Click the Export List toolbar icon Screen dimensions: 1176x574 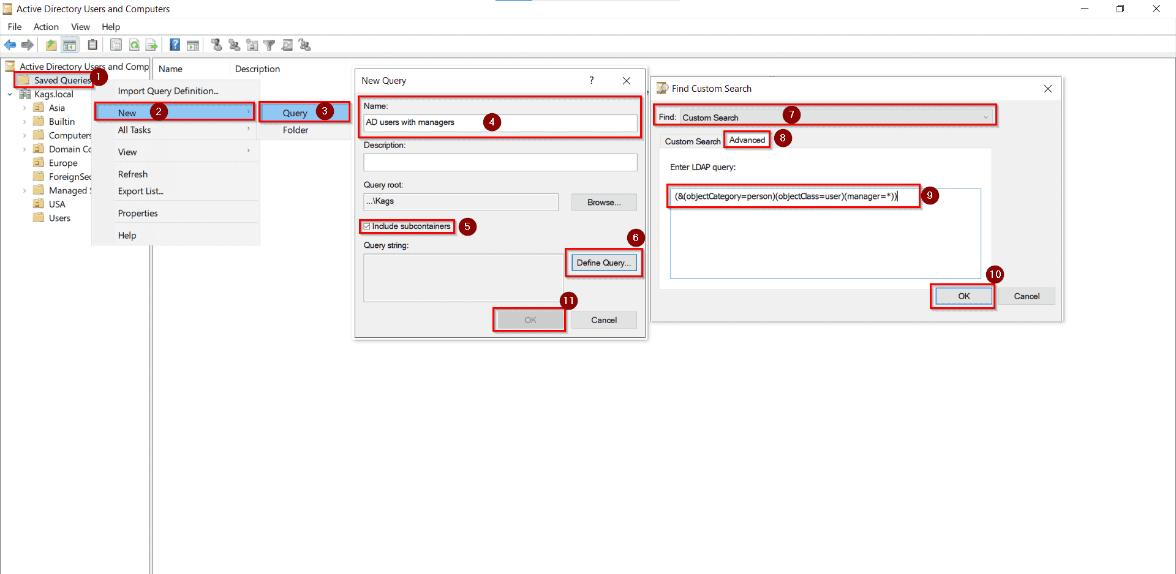(x=151, y=45)
